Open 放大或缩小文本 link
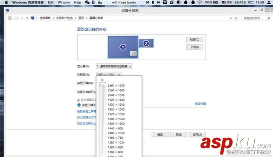Image resolution: width=273 pixels, height=157 pixels. (x=87, y=117)
